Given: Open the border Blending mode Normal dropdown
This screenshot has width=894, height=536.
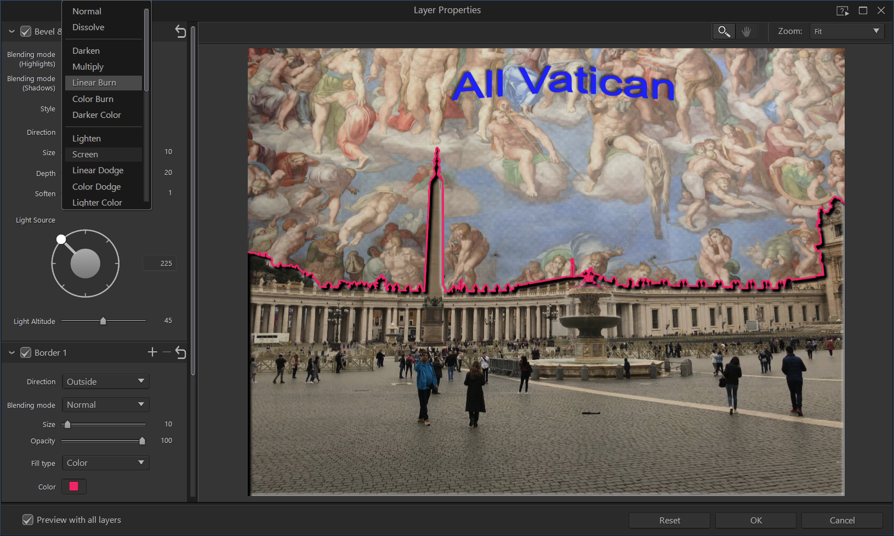Looking at the screenshot, I should pos(106,404).
